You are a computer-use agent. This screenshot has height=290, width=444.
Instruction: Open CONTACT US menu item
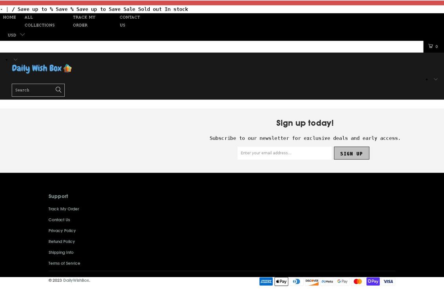(x=130, y=21)
